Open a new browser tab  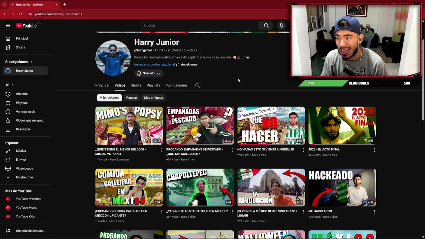point(64,4)
